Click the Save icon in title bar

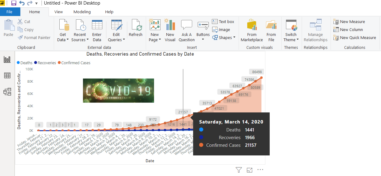click(x=14, y=3)
